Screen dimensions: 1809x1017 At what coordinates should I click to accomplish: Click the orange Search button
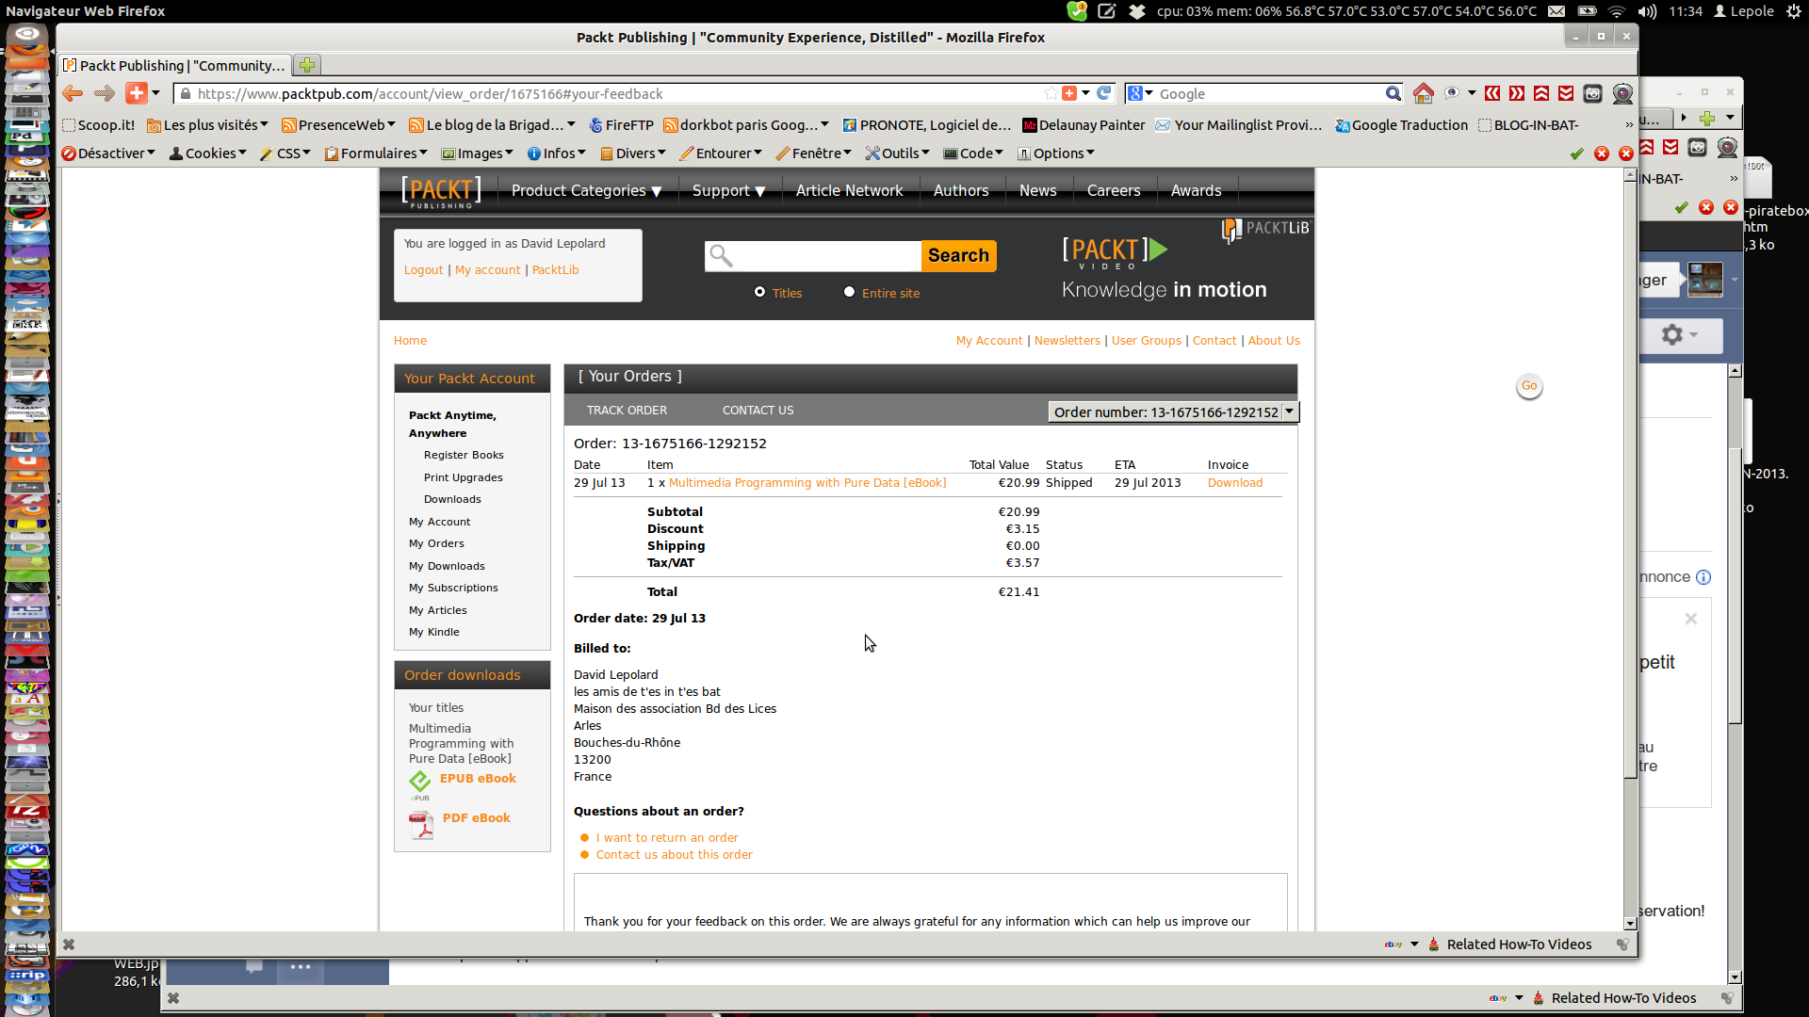(958, 255)
